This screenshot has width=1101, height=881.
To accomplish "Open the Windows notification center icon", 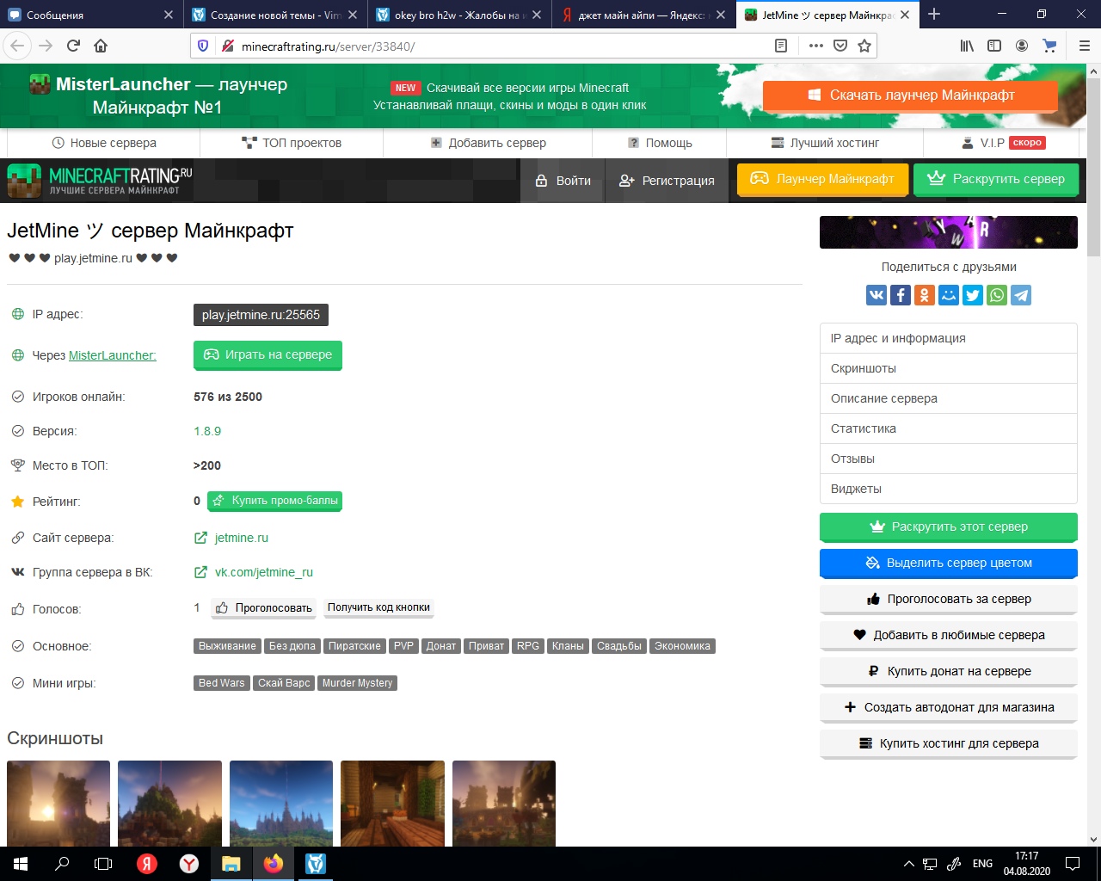I will (x=1073, y=864).
